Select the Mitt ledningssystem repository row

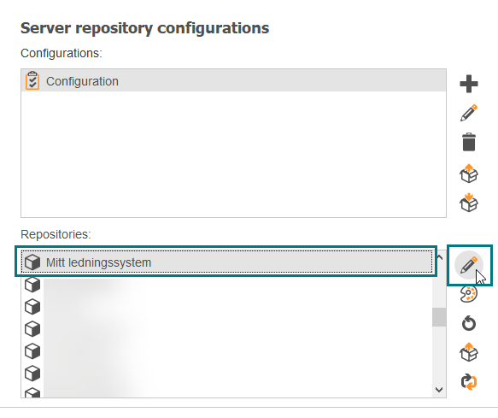pos(226,262)
